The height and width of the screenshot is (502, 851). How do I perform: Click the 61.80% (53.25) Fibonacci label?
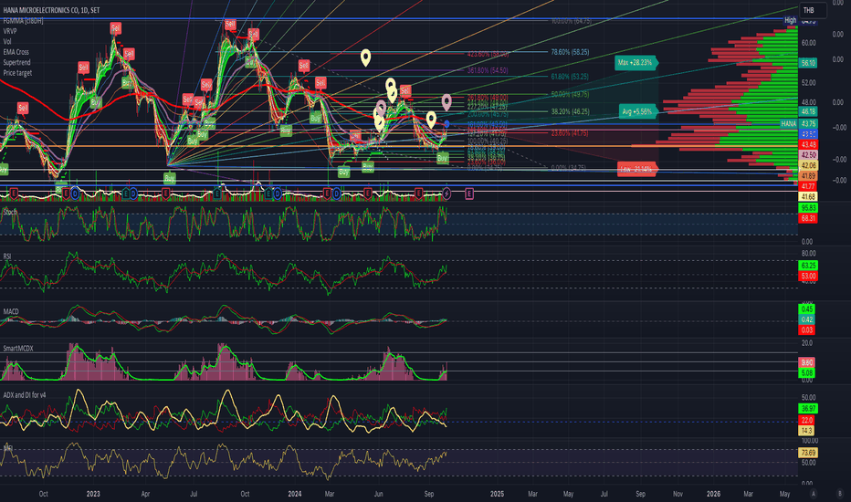pos(570,77)
